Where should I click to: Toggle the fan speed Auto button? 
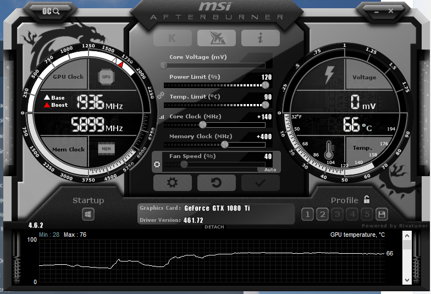point(270,170)
